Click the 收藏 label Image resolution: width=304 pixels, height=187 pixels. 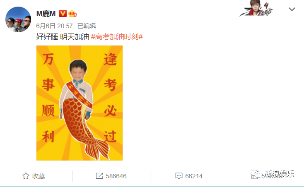coord(39,176)
